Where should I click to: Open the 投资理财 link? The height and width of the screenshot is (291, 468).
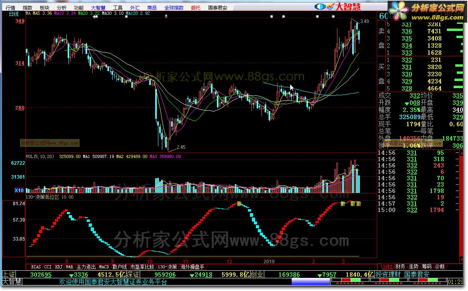(388, 274)
